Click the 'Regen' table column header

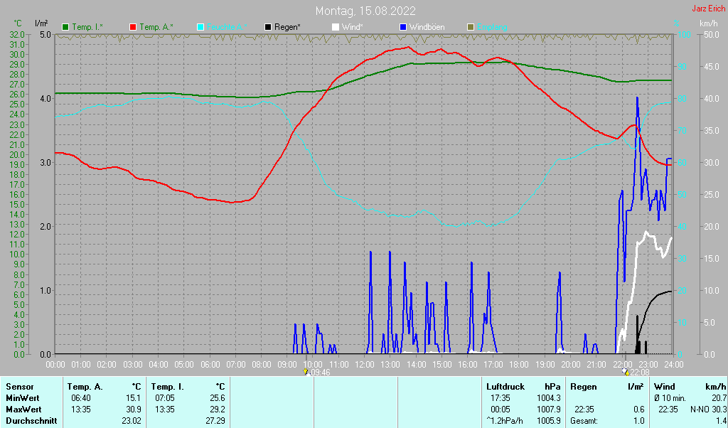pos(583,387)
